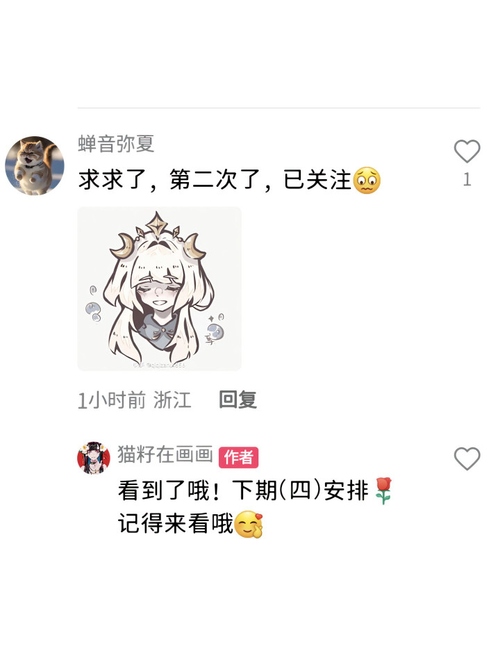
Task: Tap the watermark at the bottom of the drawing
Action: coord(160,365)
